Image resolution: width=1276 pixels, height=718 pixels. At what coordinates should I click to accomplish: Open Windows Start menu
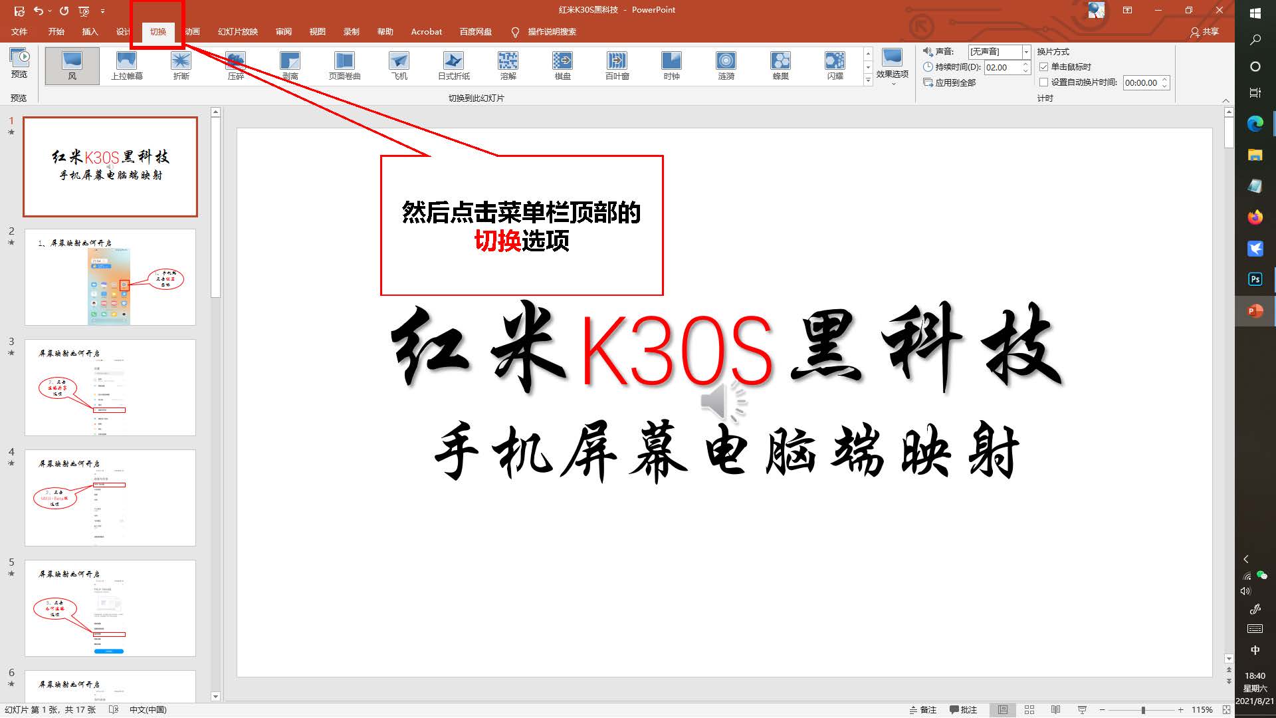click(x=1255, y=13)
